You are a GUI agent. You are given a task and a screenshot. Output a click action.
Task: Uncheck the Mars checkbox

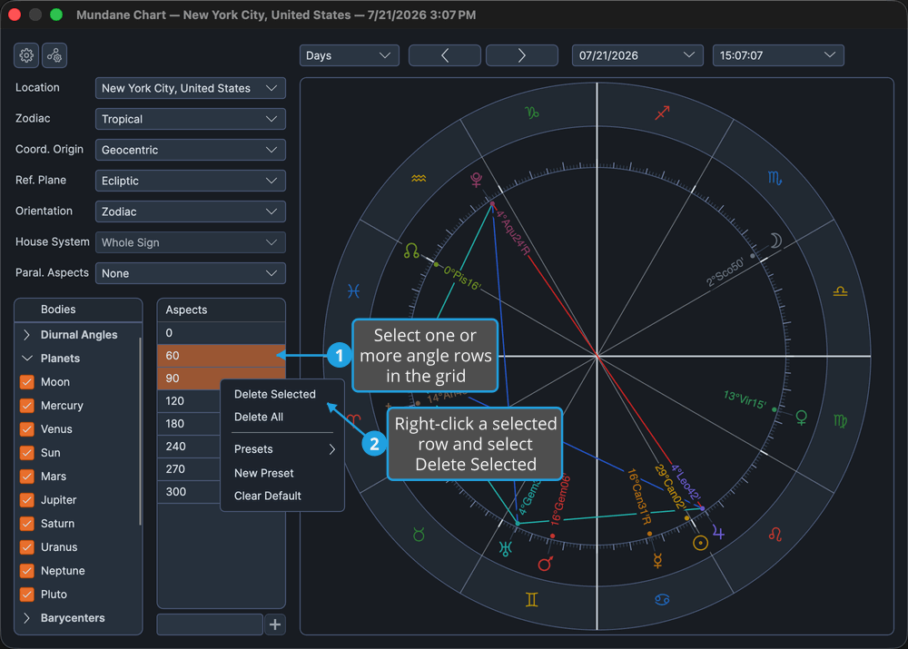click(x=26, y=477)
